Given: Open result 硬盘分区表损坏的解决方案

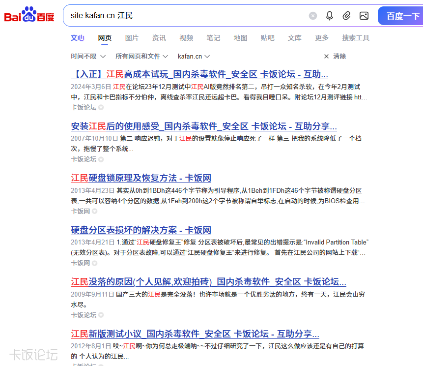Looking at the screenshot, I should [x=141, y=230].
